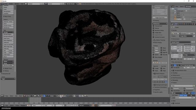The height and width of the screenshot is (110, 196).
Task: Open Select menu in 3D header
Action: 12,96
